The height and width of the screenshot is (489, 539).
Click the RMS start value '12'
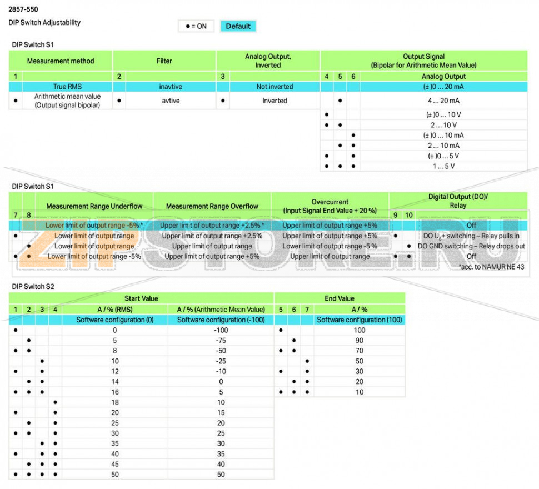coord(115,372)
